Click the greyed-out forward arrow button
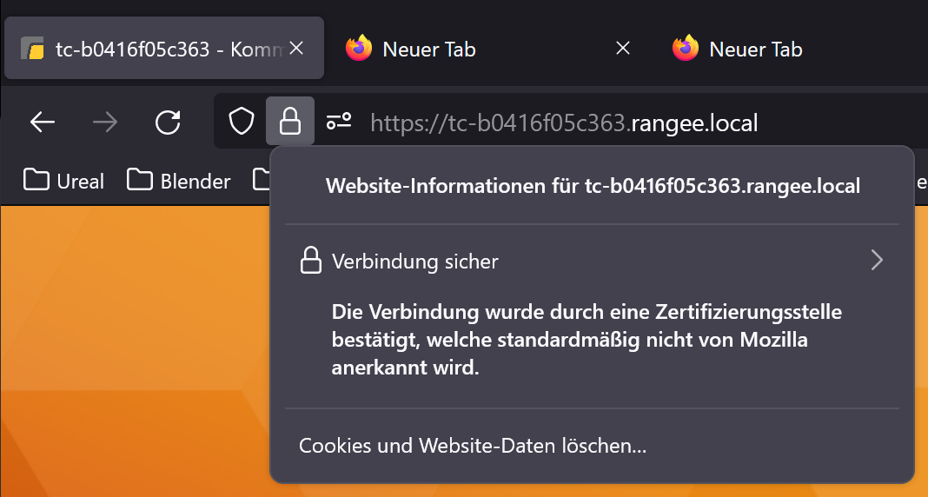Image resolution: width=928 pixels, height=497 pixels. (105, 123)
